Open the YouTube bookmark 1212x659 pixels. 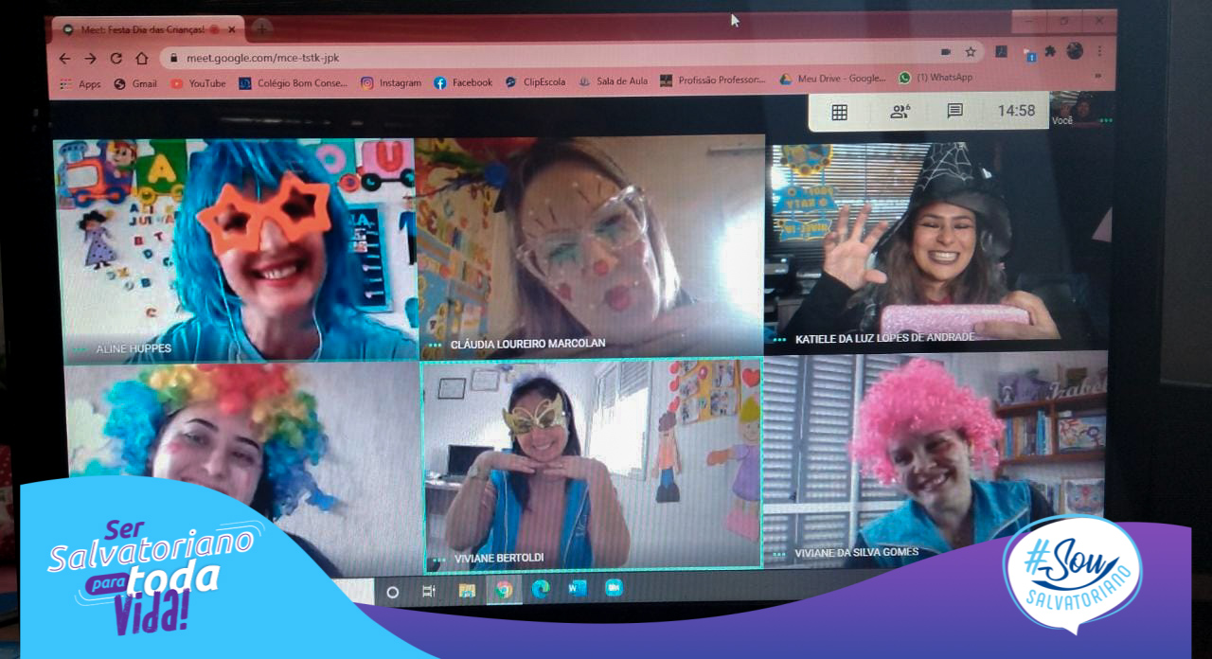tap(199, 83)
